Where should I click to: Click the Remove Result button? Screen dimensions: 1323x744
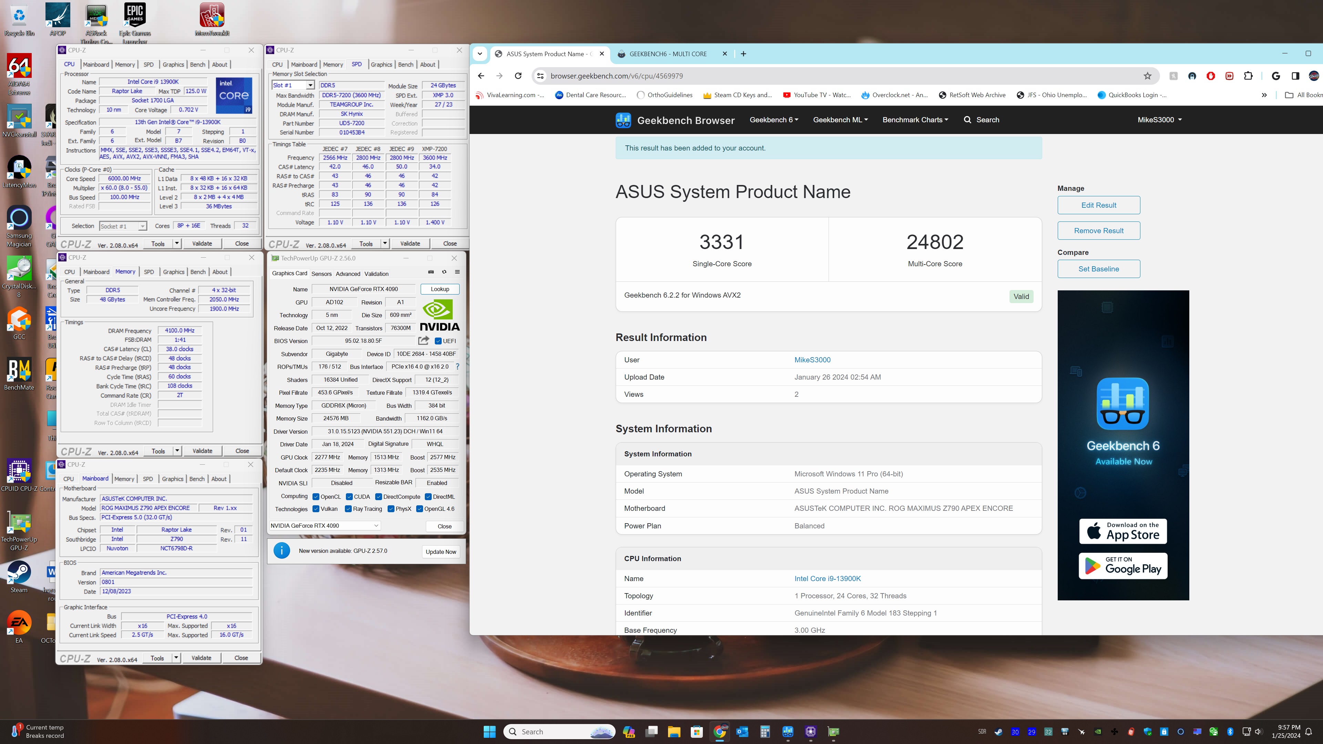point(1099,230)
